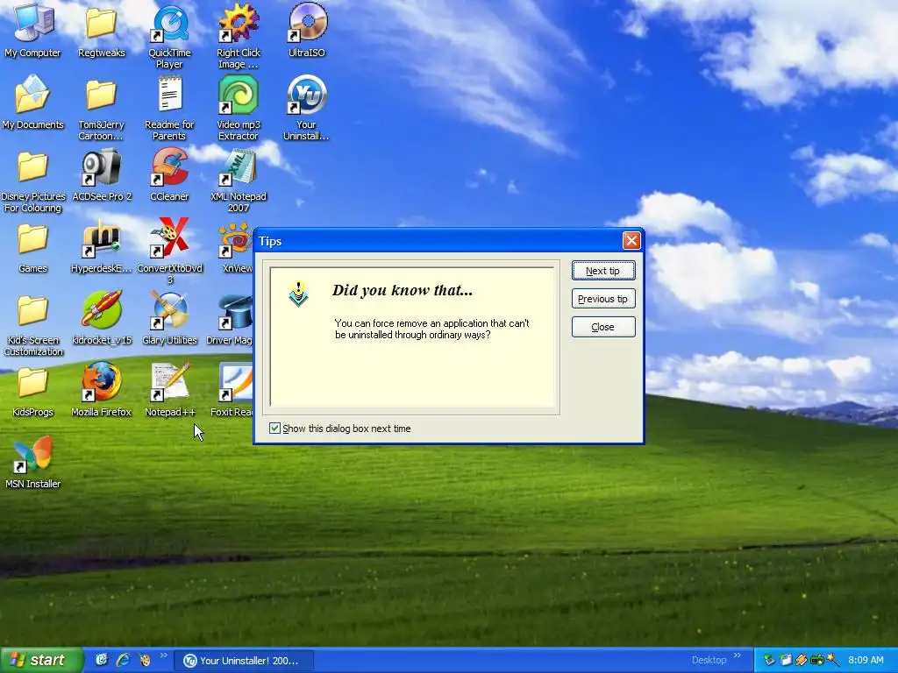
Task: Select the Video mp3 Extractor shortcut
Action: (x=239, y=108)
